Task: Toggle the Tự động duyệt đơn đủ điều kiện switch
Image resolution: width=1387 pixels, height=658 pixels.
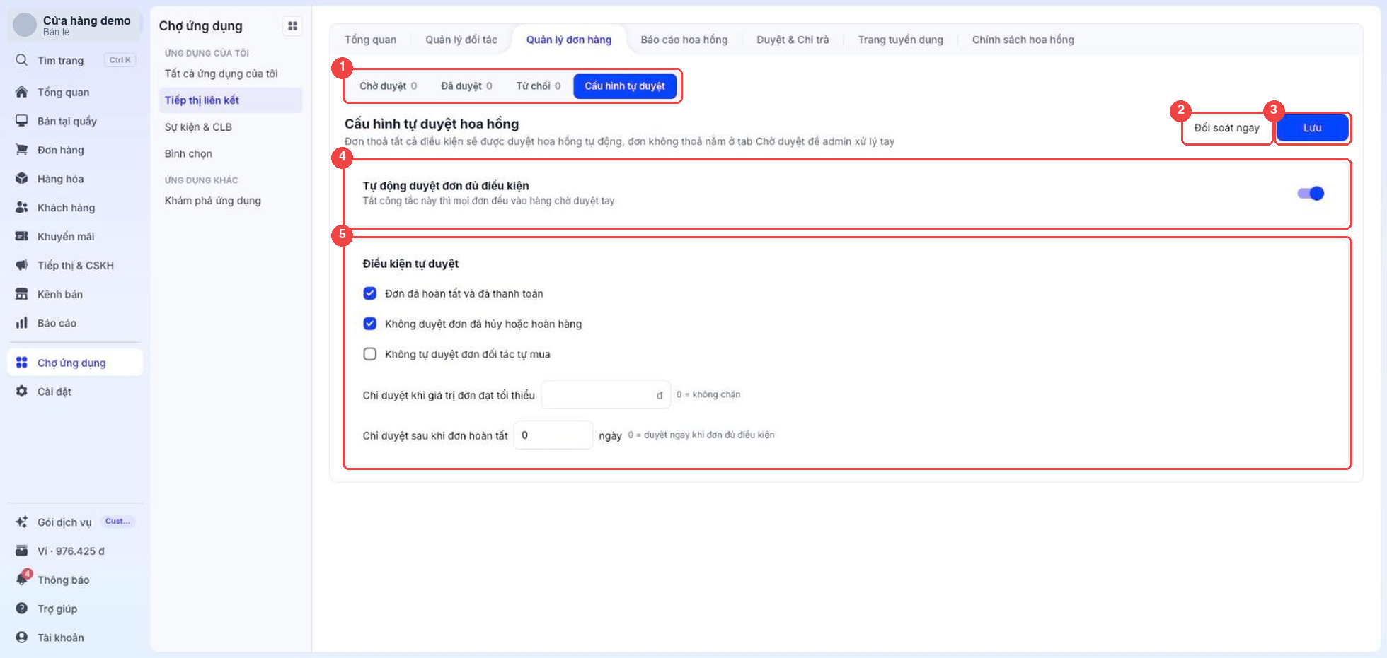Action: point(1311,194)
